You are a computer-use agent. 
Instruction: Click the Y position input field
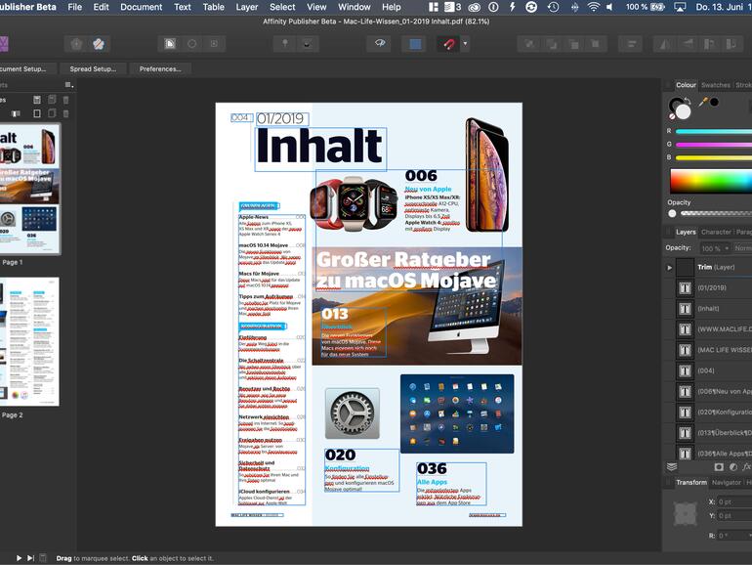coord(734,515)
